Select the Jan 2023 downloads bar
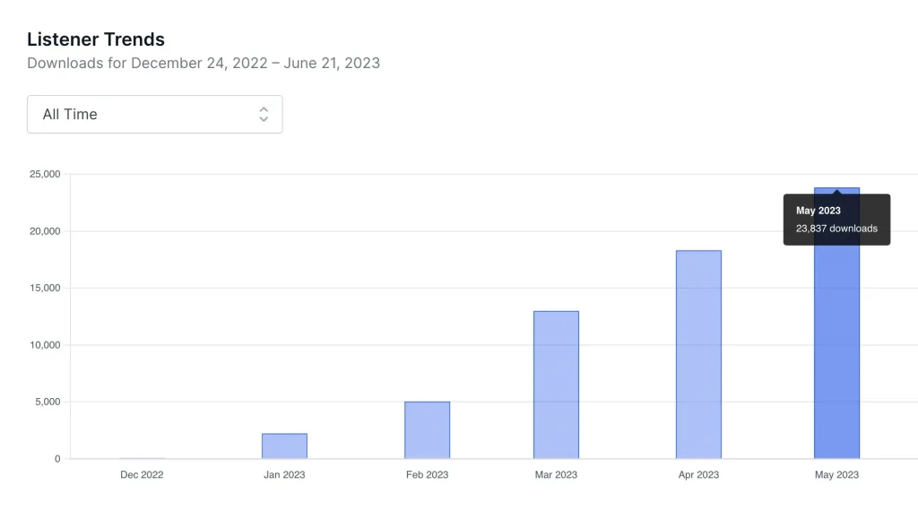Viewport: 918px width, 511px height. 284,446
